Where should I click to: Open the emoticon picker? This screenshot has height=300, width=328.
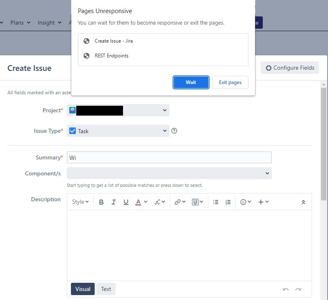[x=245, y=202]
